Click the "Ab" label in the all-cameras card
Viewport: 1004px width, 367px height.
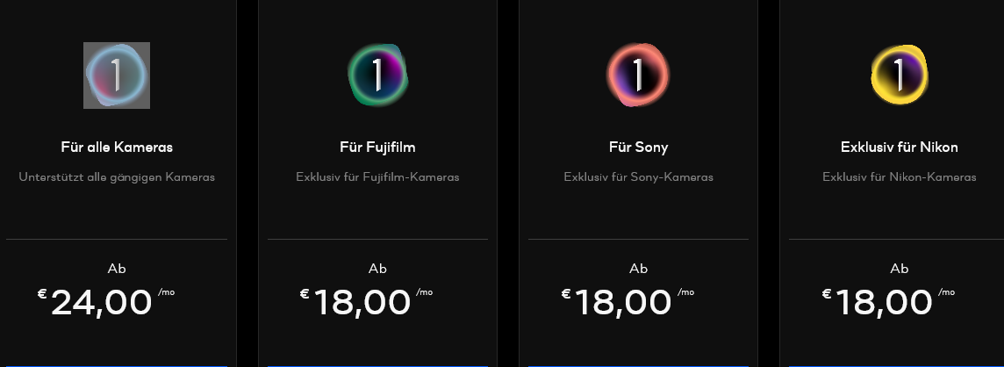[117, 269]
